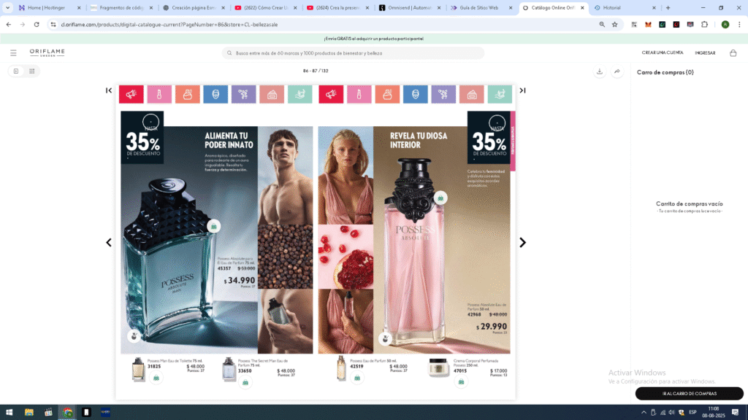
Task: Click the free shipping banner text
Action: pyautogui.click(x=373, y=39)
